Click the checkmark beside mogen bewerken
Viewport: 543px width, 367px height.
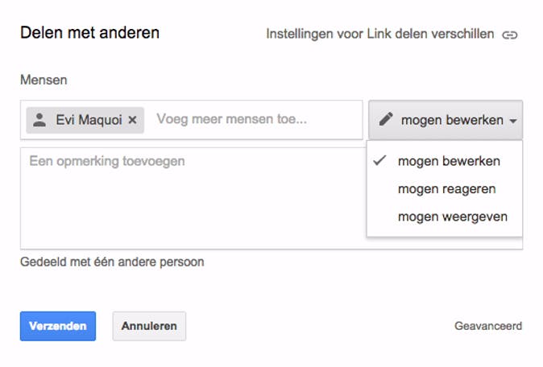(378, 161)
